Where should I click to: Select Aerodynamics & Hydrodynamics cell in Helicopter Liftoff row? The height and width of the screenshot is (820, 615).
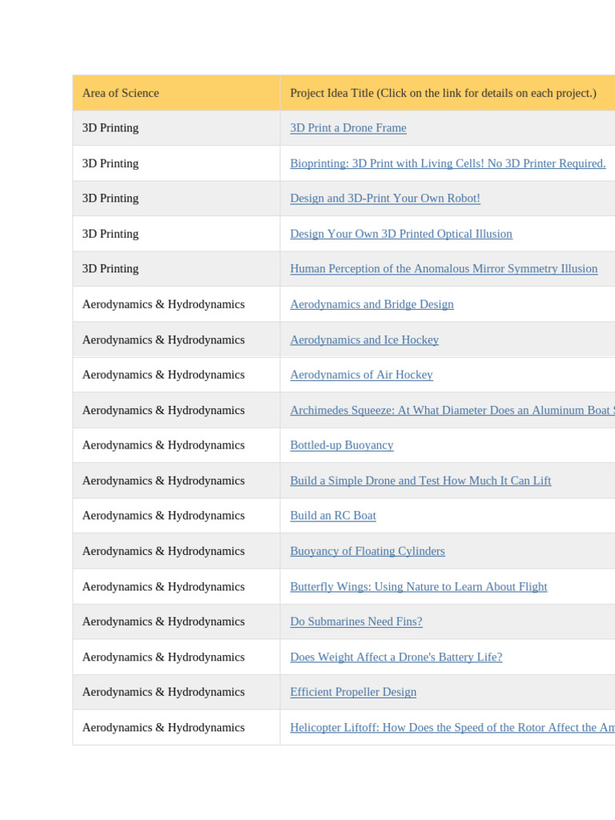coord(176,728)
